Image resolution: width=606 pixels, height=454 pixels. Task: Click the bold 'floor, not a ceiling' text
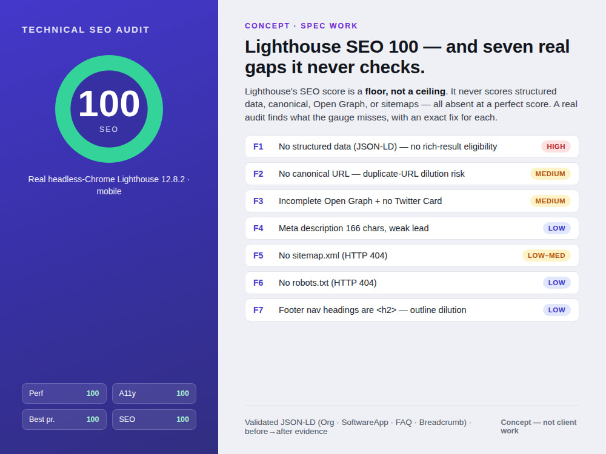pos(405,91)
